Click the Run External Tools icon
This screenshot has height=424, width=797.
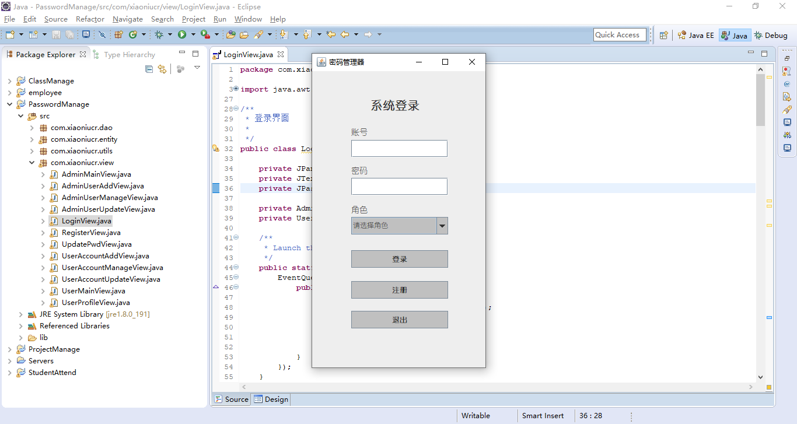(x=205, y=34)
